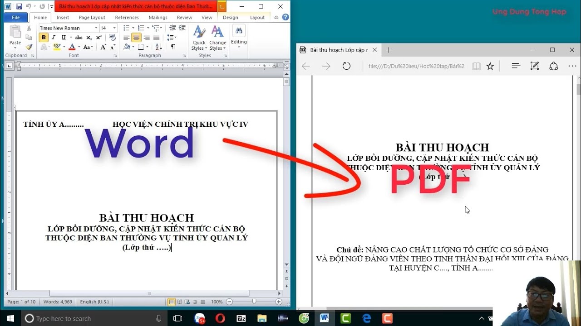The width and height of the screenshot is (581, 326).
Task: Open a new tab in Edge
Action: pos(389,50)
